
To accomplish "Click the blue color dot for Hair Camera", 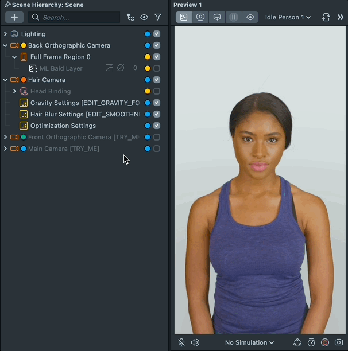I will tap(148, 80).
